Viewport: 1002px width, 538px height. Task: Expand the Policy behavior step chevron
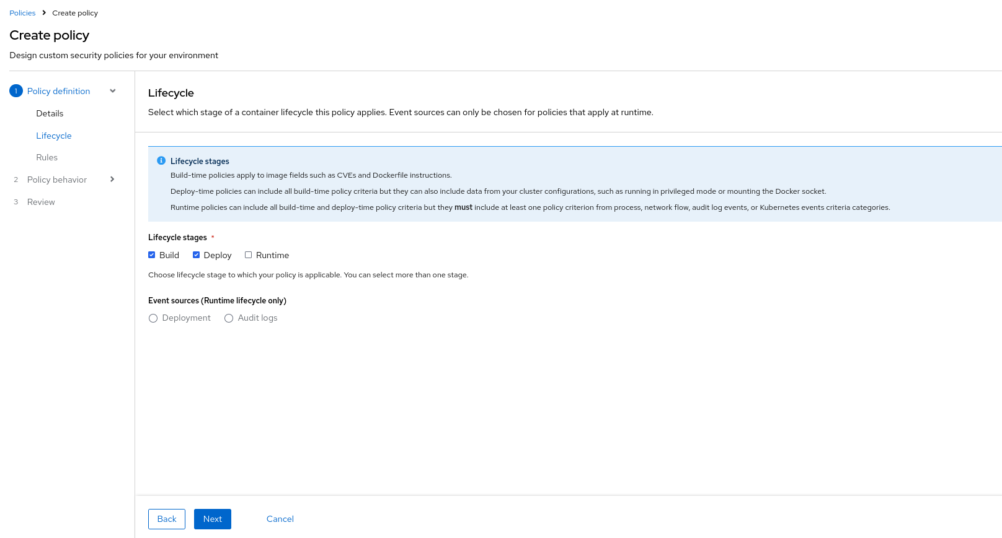[112, 180]
